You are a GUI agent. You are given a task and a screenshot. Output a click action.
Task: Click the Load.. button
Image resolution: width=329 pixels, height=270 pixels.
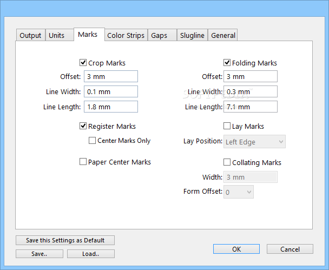(90, 254)
